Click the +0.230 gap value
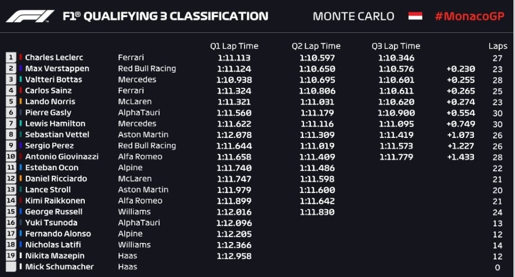This screenshot has width=515, height=277. pyautogui.click(x=460, y=69)
